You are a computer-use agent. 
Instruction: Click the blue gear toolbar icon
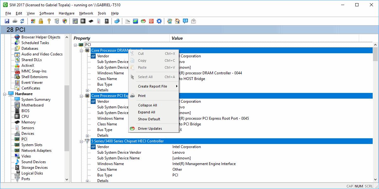click(x=159, y=21)
